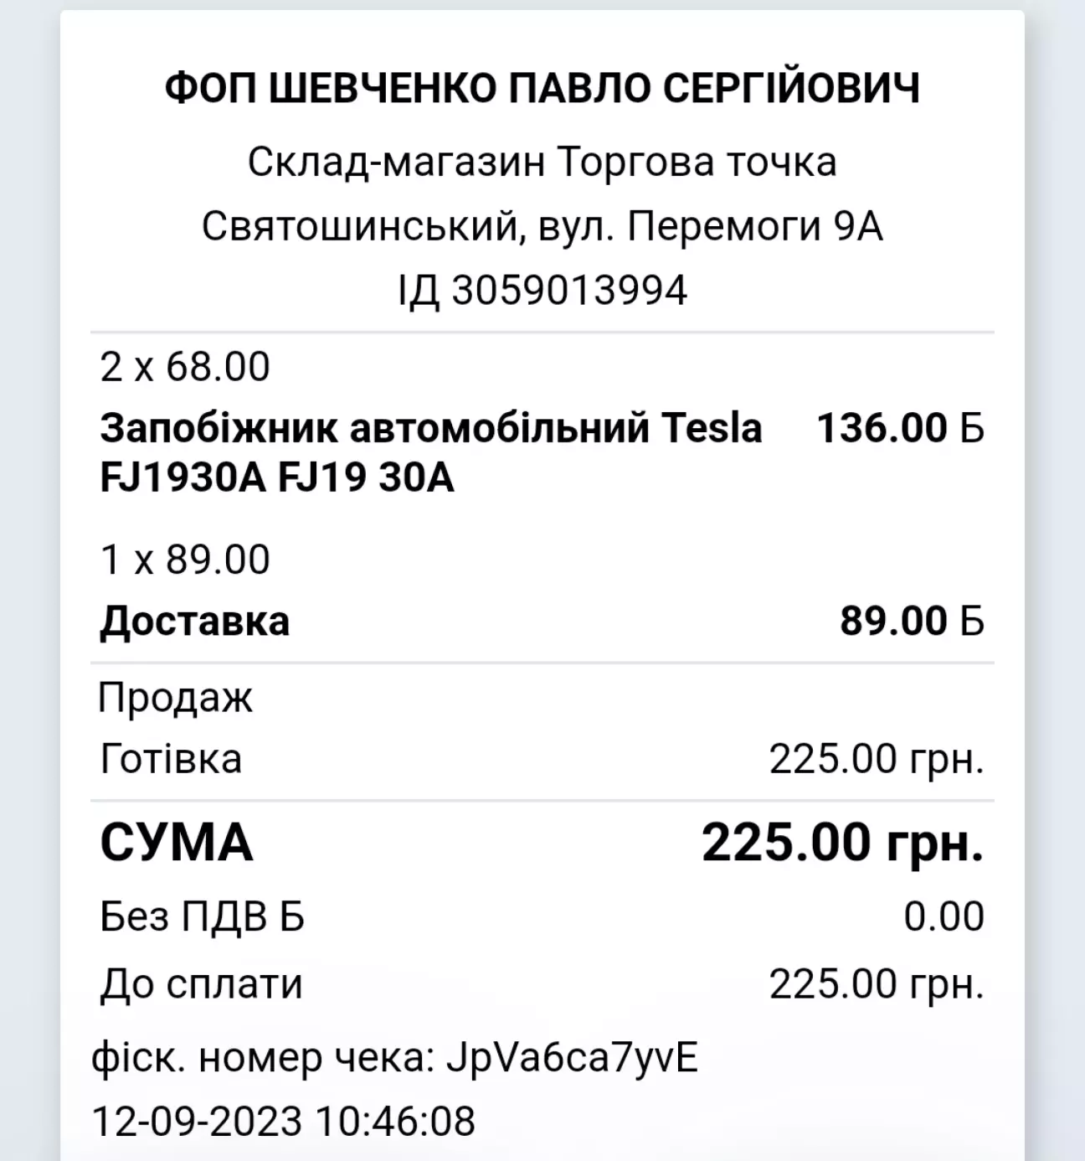Click the 2 x 68.00 quantity line
The width and height of the screenshot is (1085, 1161).
(x=185, y=367)
